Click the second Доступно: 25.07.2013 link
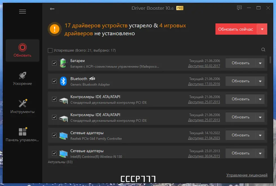The width and height of the screenshot is (276, 186). 204,120
